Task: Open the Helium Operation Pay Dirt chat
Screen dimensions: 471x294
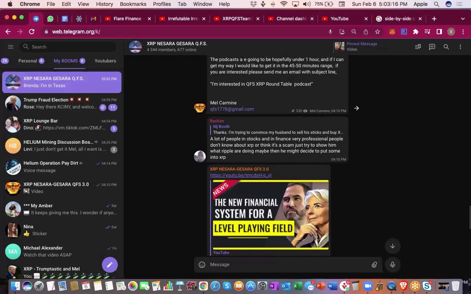Action: tap(62, 166)
